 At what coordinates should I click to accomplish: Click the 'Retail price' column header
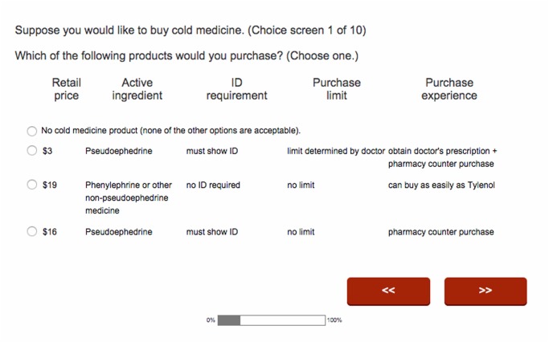(66, 89)
